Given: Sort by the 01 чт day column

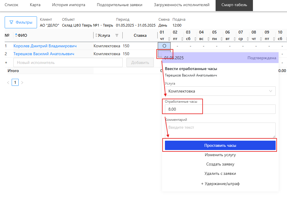Looking at the screenshot, I should click(x=169, y=39).
